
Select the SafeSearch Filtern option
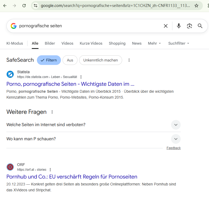point(49,60)
